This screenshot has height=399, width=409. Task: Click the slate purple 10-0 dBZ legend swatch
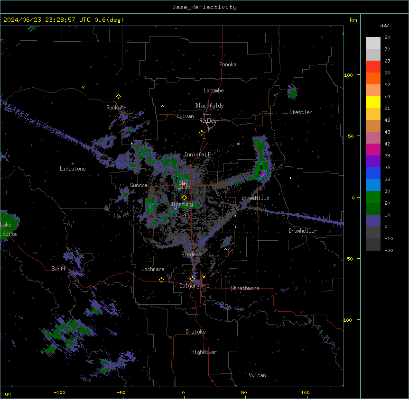pos(373,221)
